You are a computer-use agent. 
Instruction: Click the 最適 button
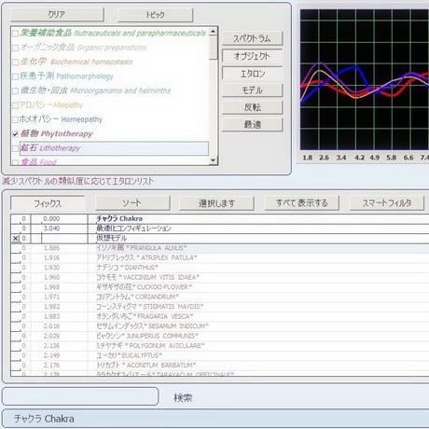[252, 125]
